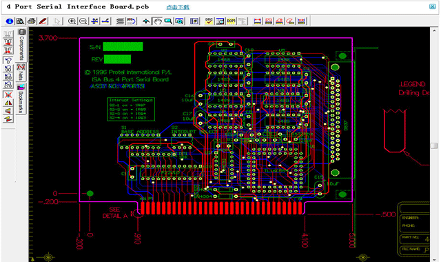
Task: Mirror the view horizontally with triangle icon
Action: click(8, 103)
